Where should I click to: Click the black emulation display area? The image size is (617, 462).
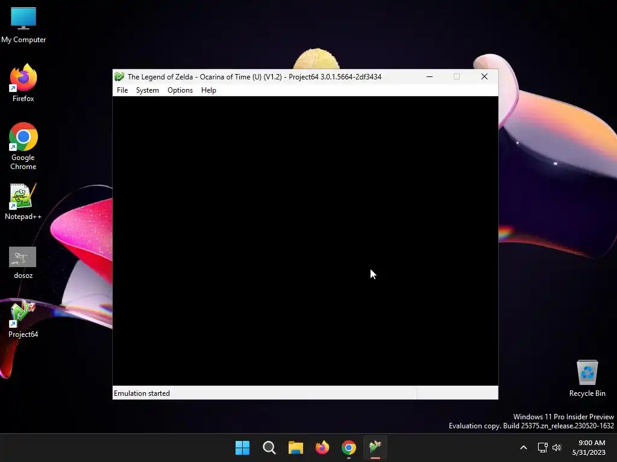coord(305,241)
